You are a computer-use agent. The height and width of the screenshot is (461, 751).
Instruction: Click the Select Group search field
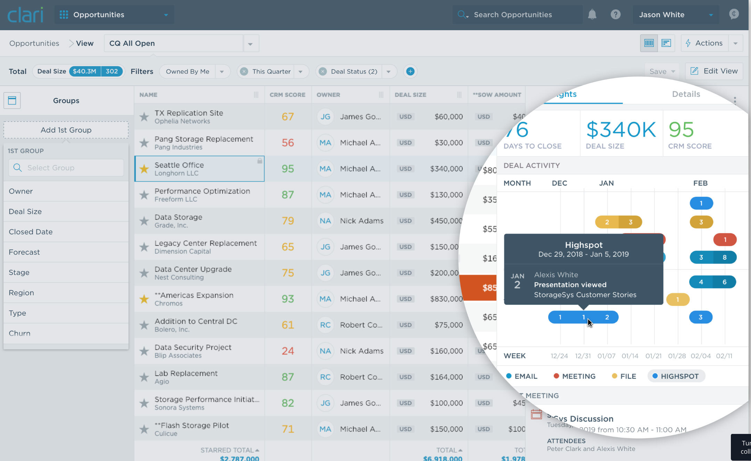click(x=66, y=168)
